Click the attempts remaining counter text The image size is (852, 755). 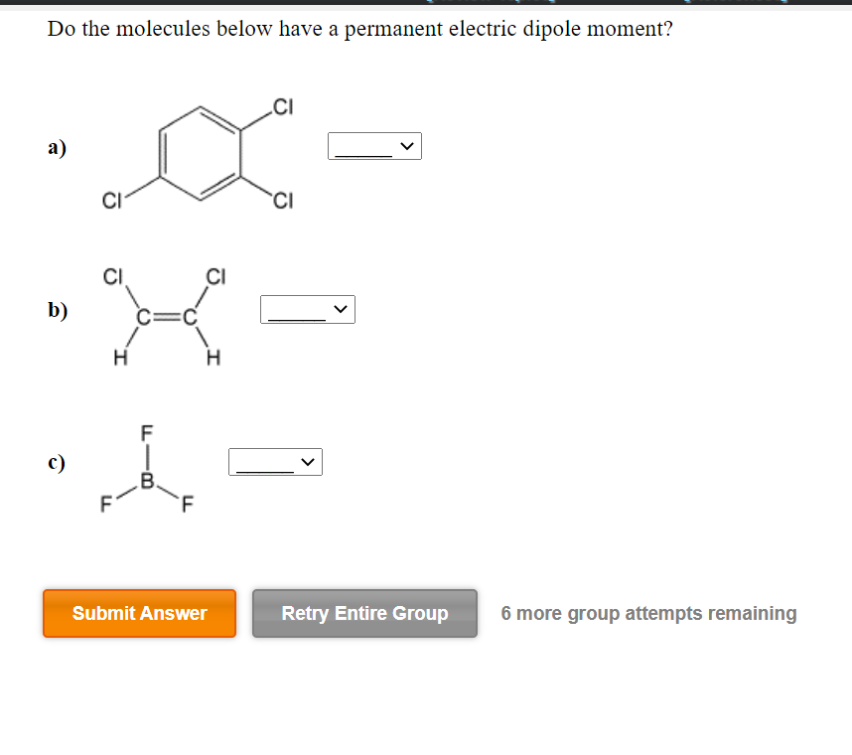[649, 613]
